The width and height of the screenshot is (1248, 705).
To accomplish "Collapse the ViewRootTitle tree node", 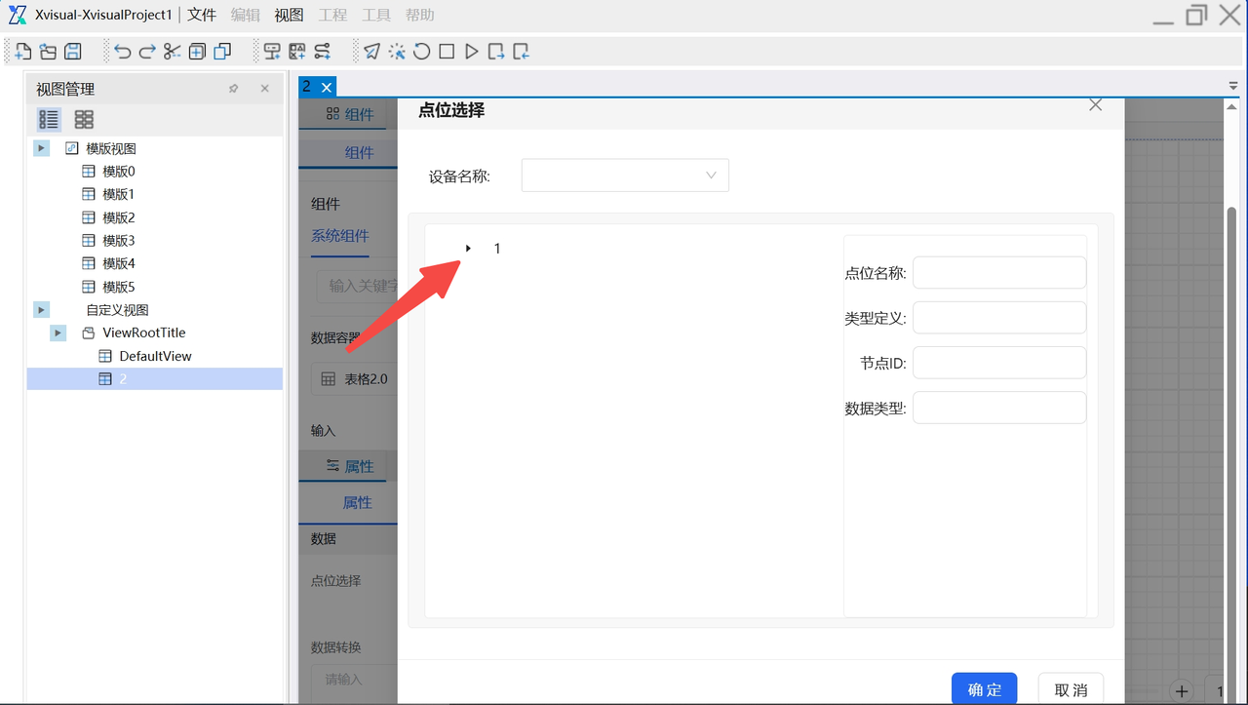I will pos(58,333).
